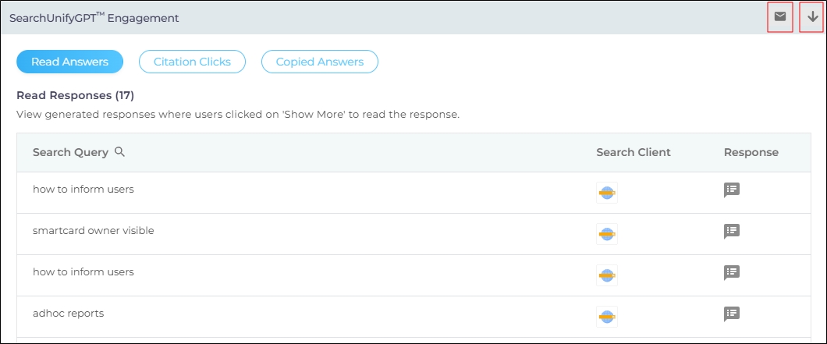827x344 pixels.
Task: Switch to the Citation Clicks tab
Action: [x=192, y=62]
